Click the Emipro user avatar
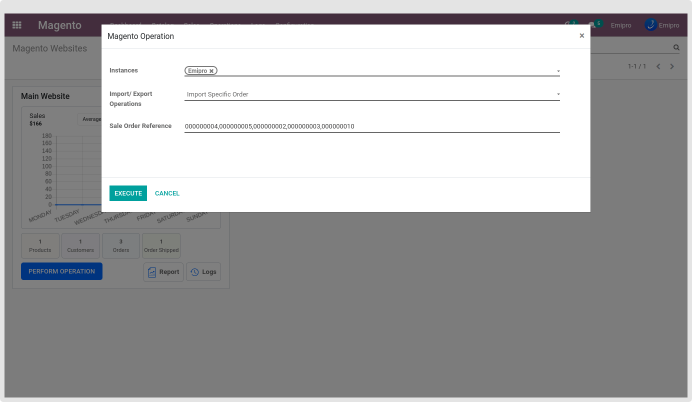This screenshot has width=692, height=402. [x=650, y=25]
